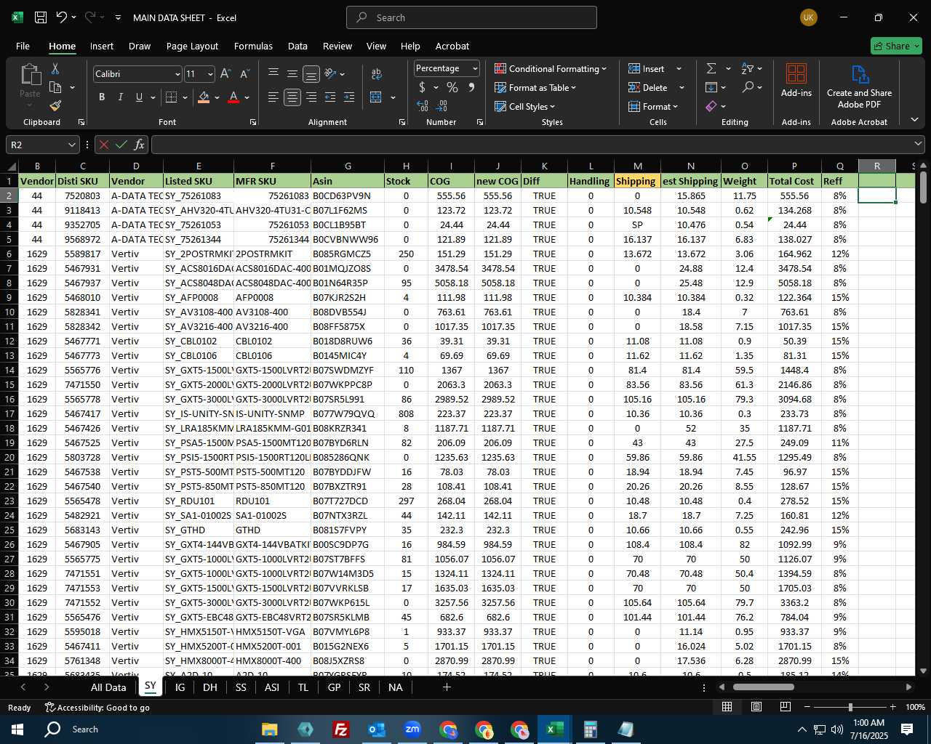Open the File menu
This screenshot has height=744, width=931.
click(x=23, y=46)
